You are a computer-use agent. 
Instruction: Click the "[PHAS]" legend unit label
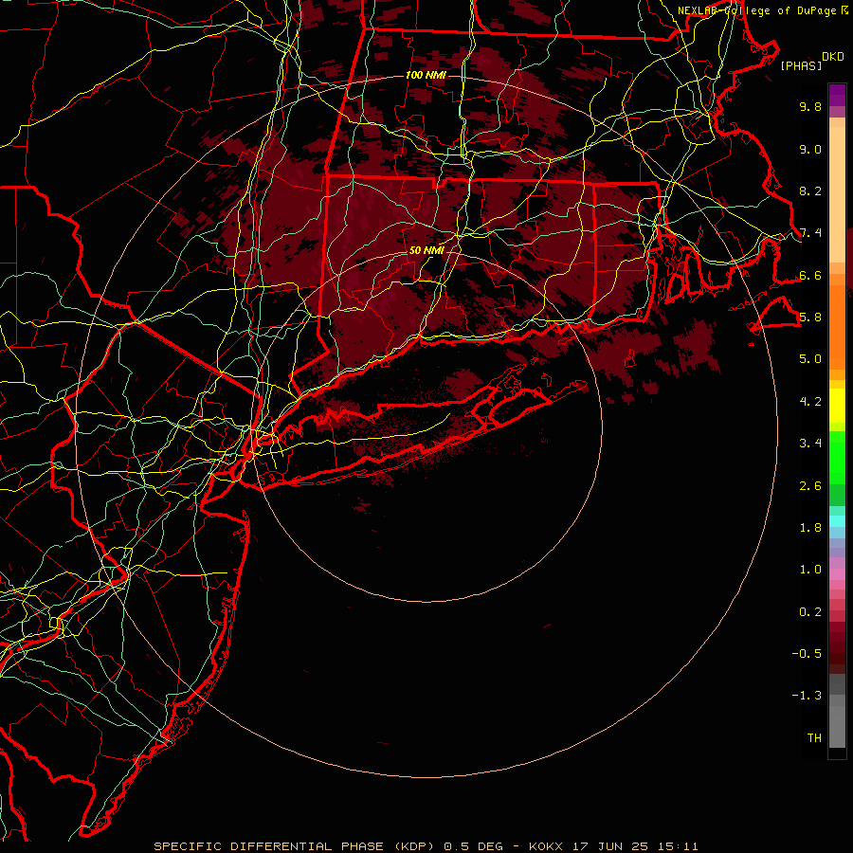coord(801,65)
